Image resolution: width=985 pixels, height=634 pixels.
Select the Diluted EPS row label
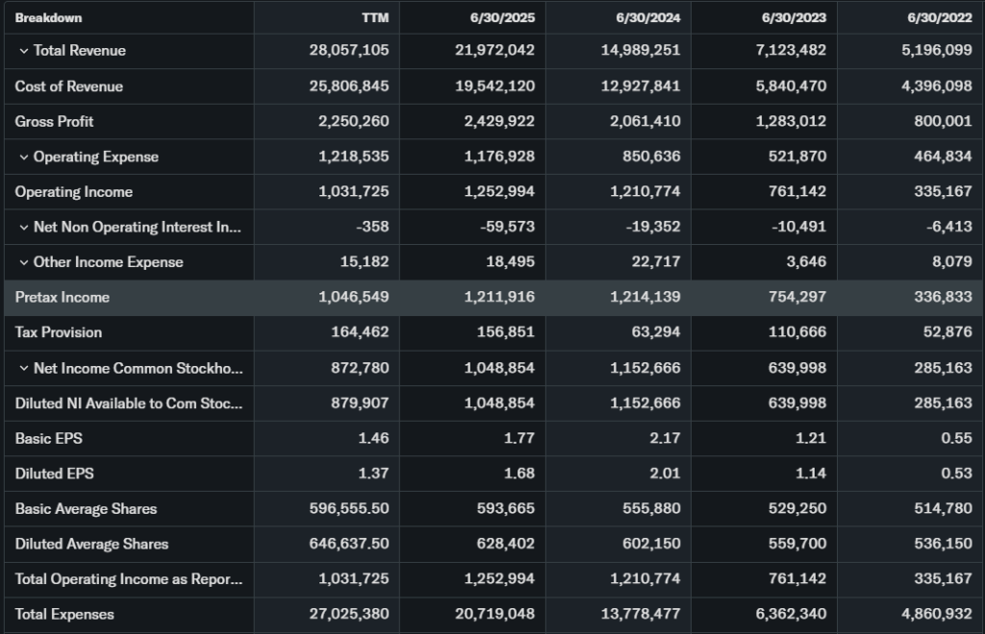point(55,474)
